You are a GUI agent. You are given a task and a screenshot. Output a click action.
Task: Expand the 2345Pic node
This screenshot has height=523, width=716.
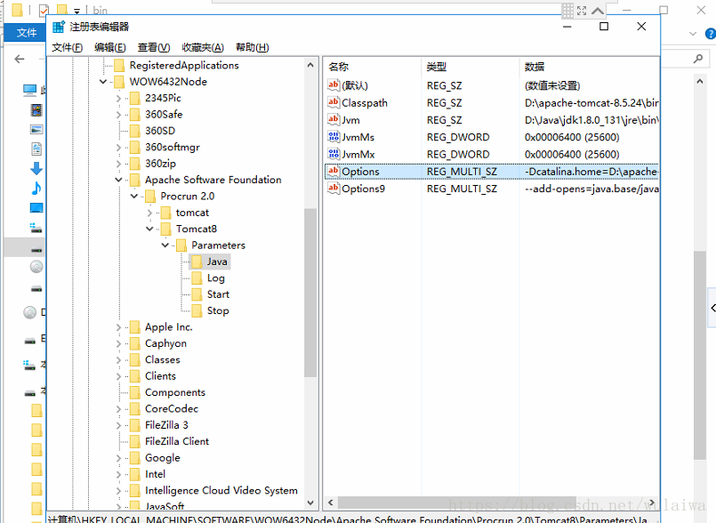click(118, 98)
